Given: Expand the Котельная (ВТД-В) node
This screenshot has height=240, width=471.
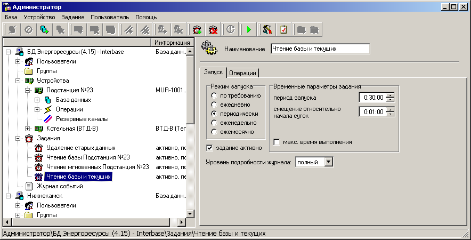Looking at the screenshot, I should [x=28, y=129].
